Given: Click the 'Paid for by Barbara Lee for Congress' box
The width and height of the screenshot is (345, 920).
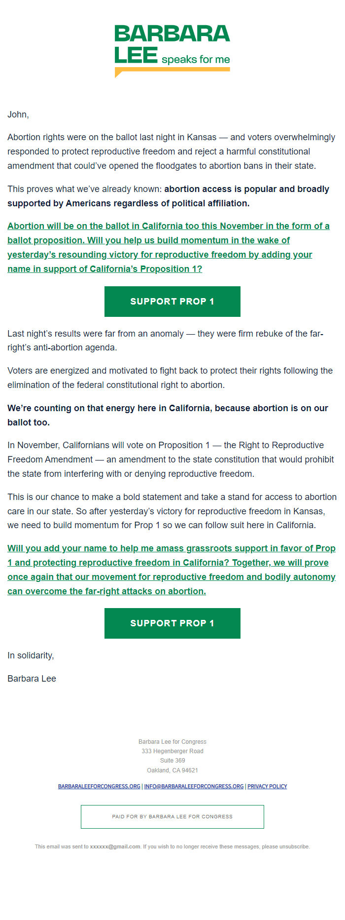Looking at the screenshot, I should click(172, 817).
